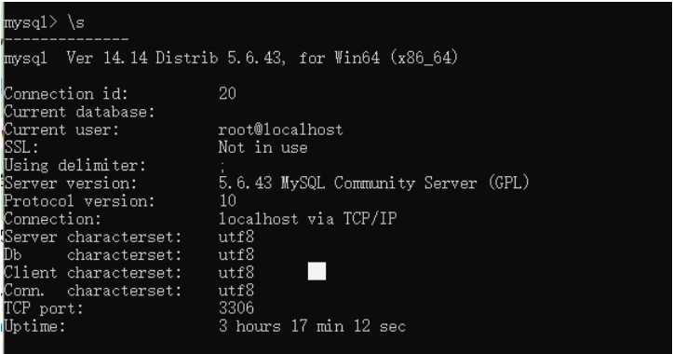Click the TCP port value 3306
This screenshot has height=354, width=673.
click(236, 308)
